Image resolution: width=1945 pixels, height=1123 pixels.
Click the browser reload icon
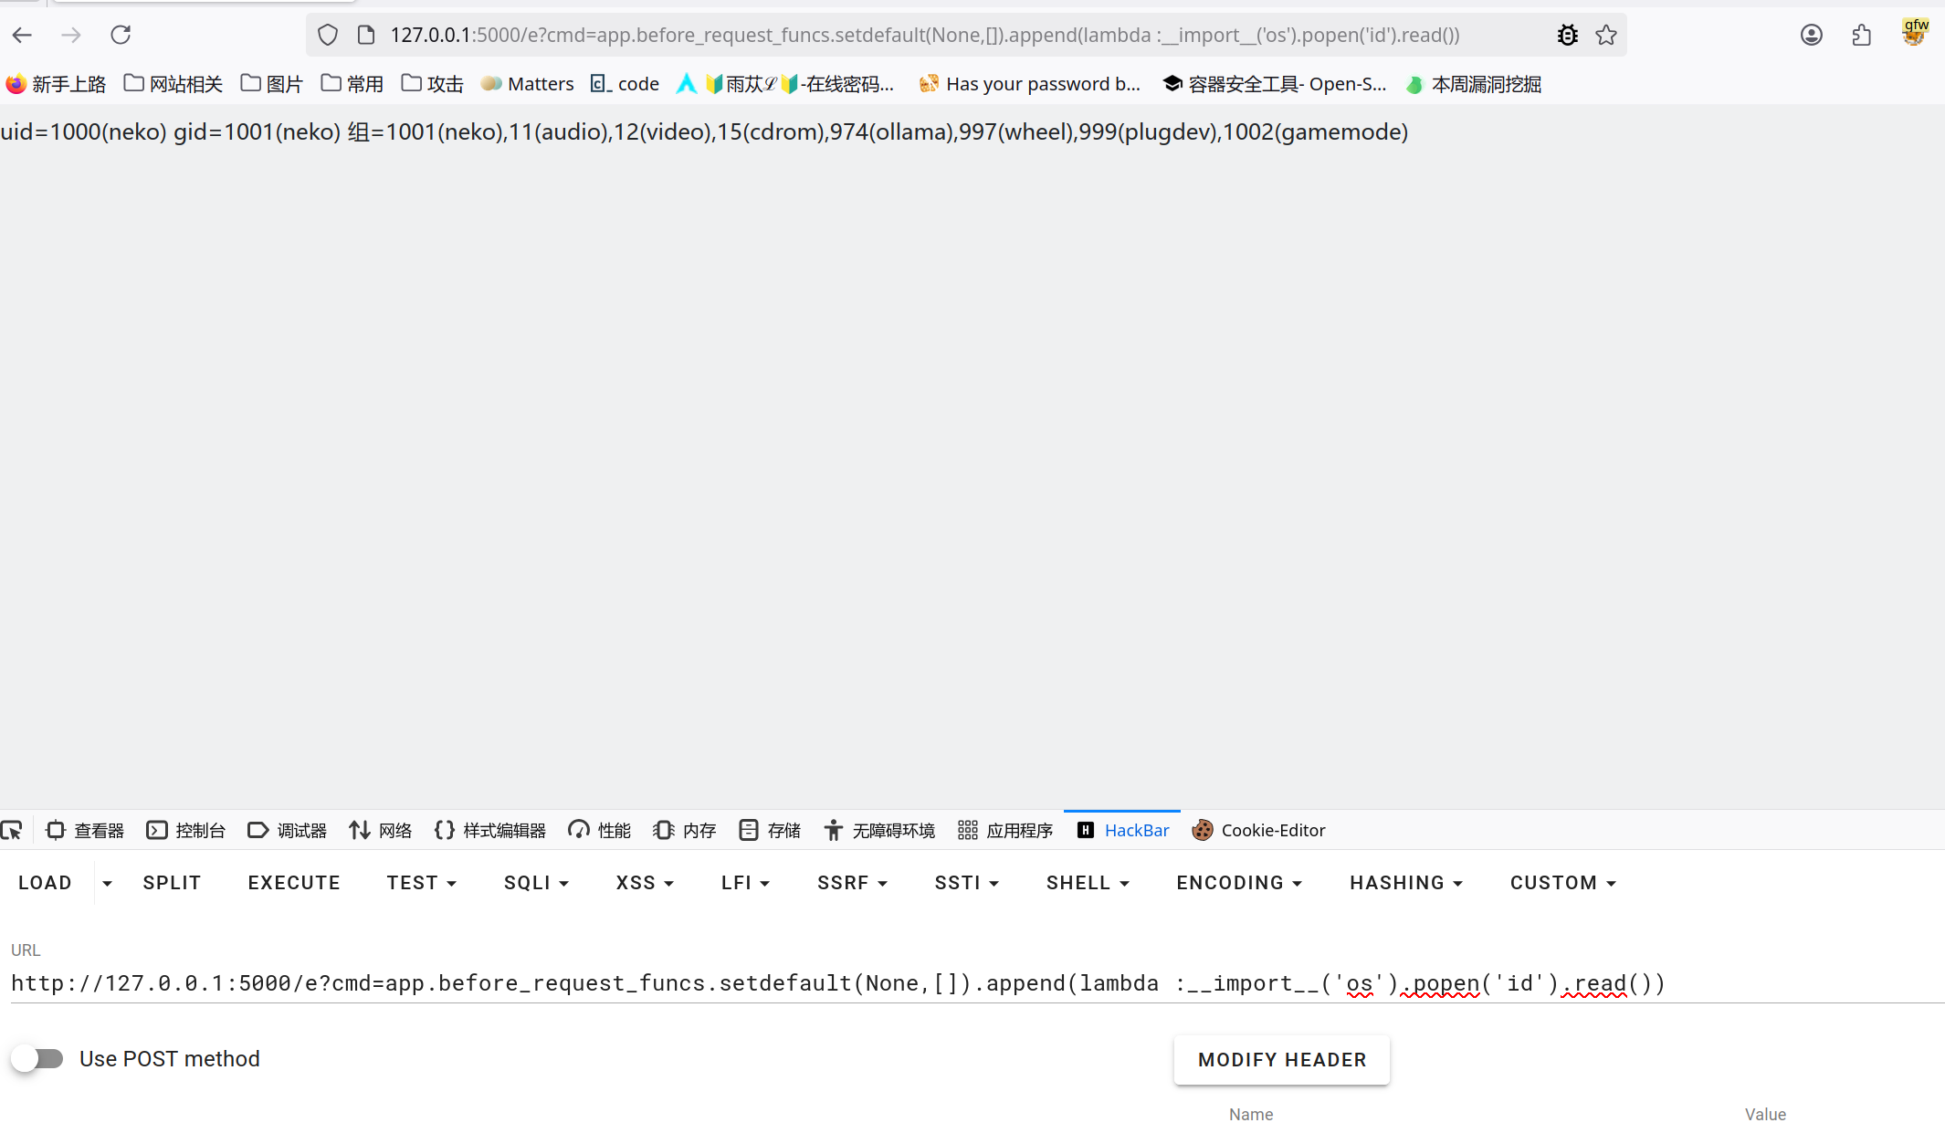coord(121,35)
